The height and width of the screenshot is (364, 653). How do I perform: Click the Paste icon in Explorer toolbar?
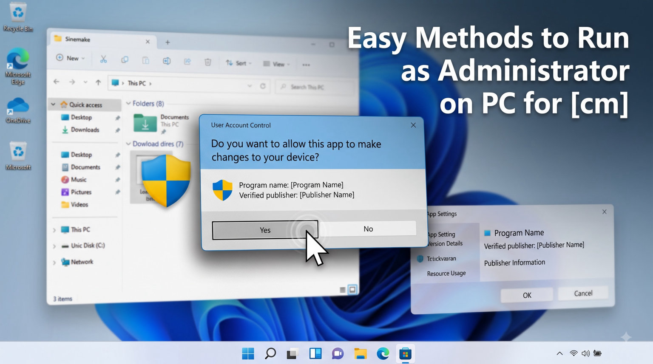pos(145,60)
